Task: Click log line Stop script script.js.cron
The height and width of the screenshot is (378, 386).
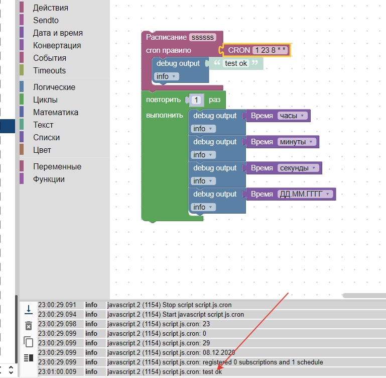Action: point(169,305)
